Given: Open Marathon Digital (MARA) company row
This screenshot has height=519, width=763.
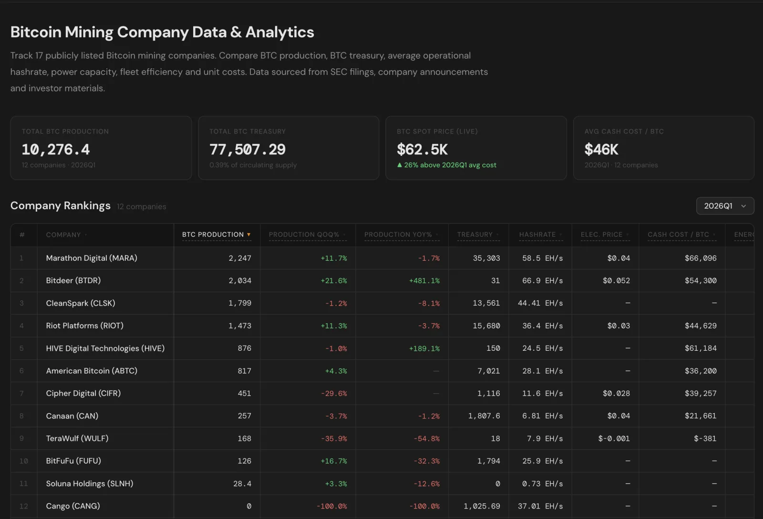Looking at the screenshot, I should tap(382, 258).
